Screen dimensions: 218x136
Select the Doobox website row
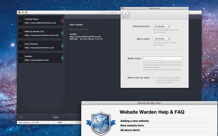[41, 58]
